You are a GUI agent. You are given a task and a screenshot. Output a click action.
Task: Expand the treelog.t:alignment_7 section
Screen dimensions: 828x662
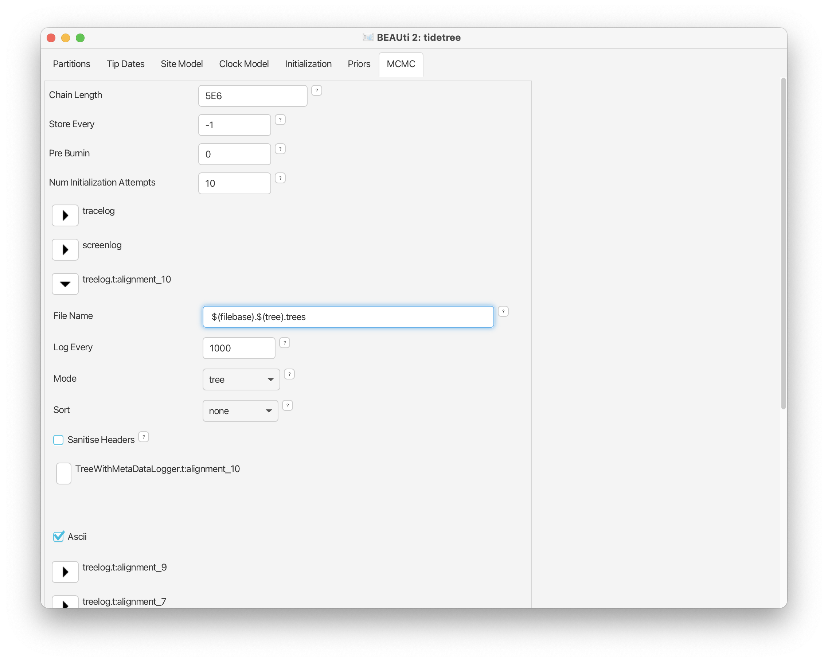[65, 603]
